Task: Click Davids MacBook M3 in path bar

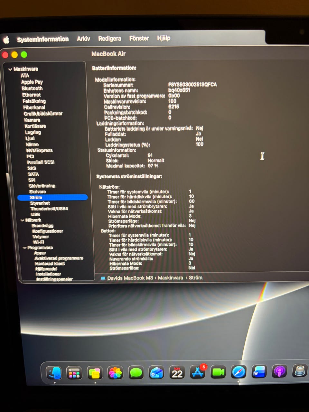Action: click(130, 278)
